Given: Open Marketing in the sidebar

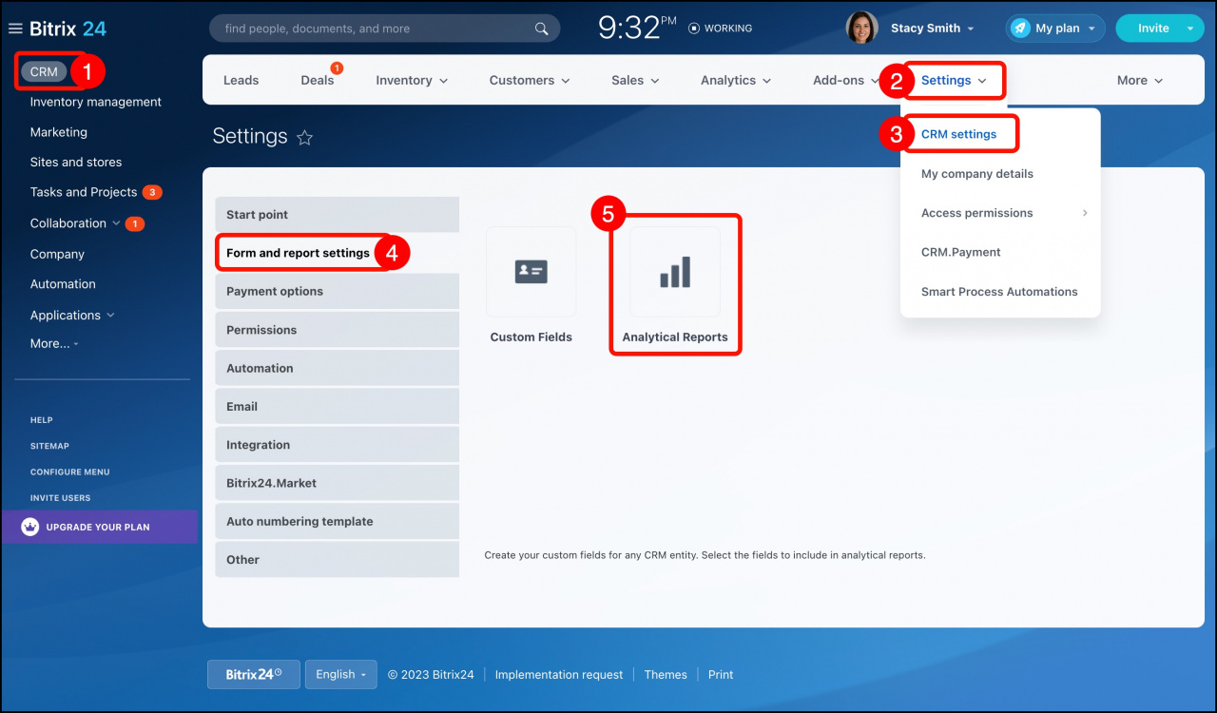Looking at the screenshot, I should pyautogui.click(x=58, y=132).
